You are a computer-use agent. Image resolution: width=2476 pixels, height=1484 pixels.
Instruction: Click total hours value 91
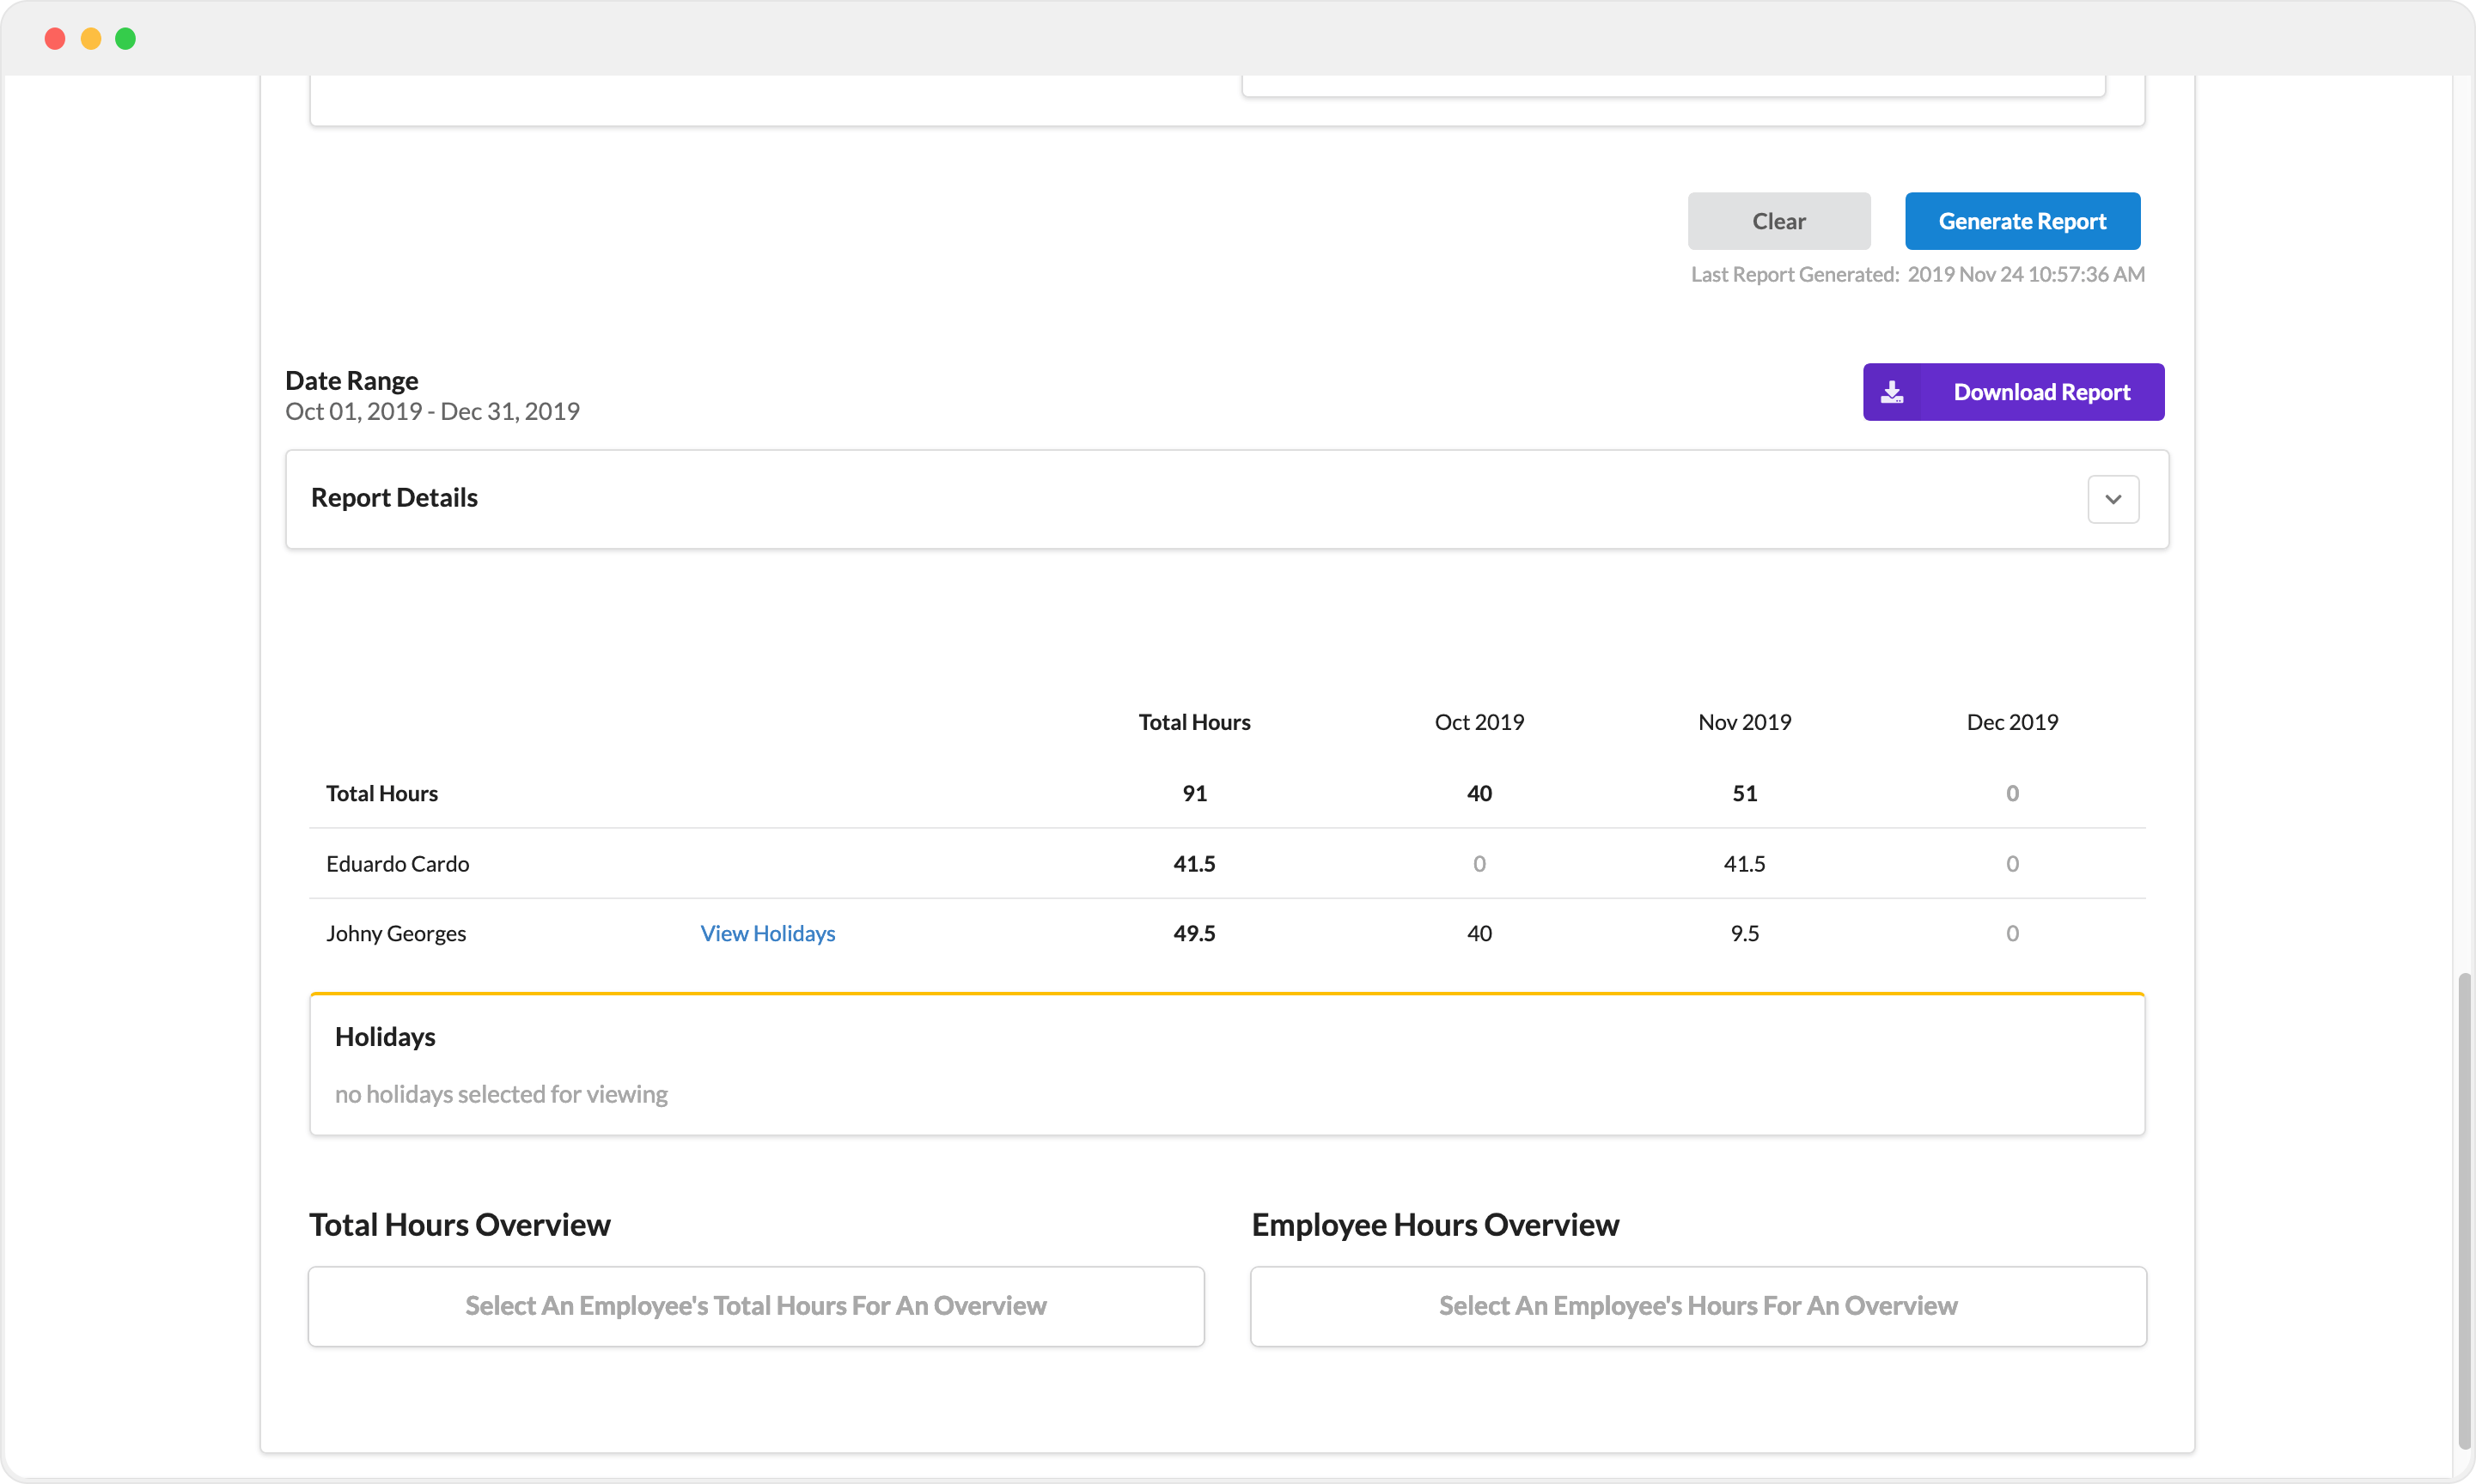point(1194,793)
